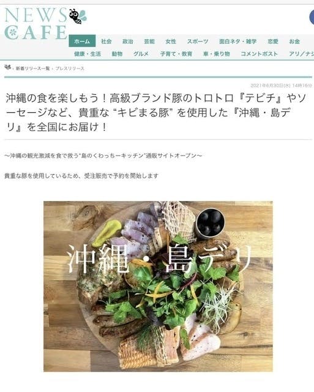Go to the スポーツ section
This screenshot has height=392, width=314.
click(197, 42)
